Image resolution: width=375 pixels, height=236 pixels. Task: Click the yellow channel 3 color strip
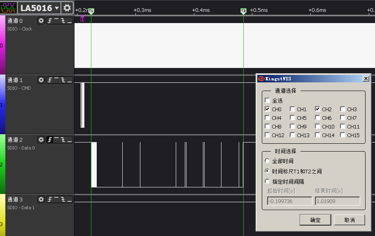click(x=2, y=215)
